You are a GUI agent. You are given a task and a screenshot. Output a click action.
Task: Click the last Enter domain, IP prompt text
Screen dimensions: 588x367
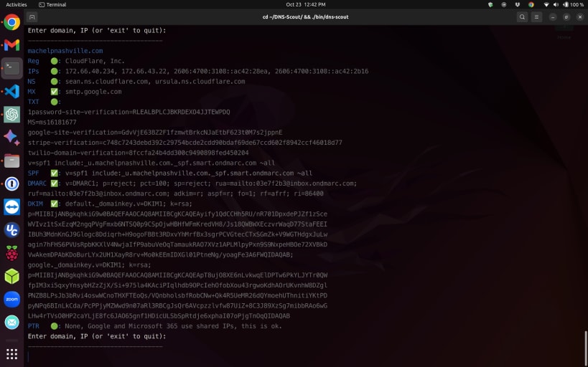[97, 336]
